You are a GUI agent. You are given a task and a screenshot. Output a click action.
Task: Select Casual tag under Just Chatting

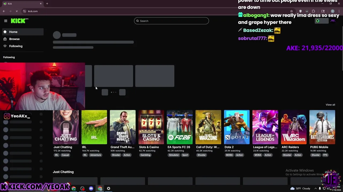(x=65, y=155)
